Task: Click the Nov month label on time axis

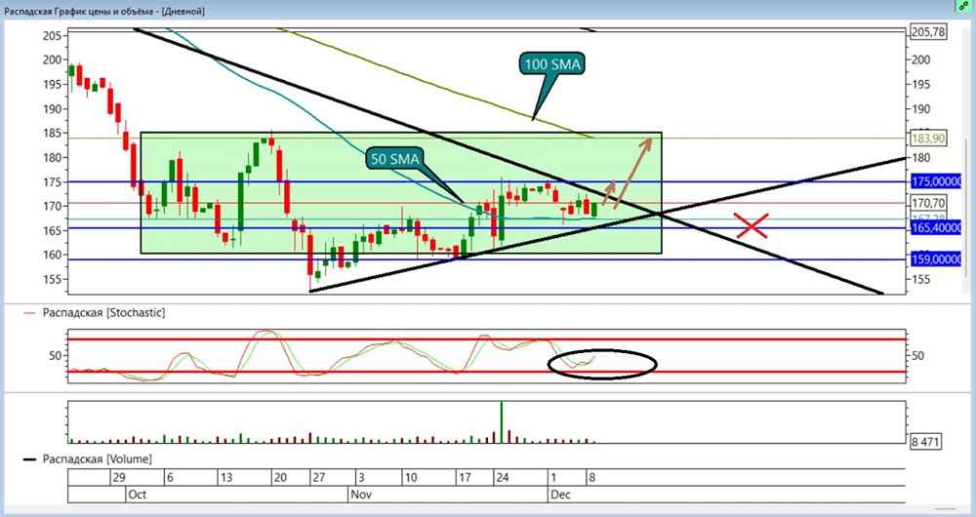Action: pyautogui.click(x=361, y=495)
